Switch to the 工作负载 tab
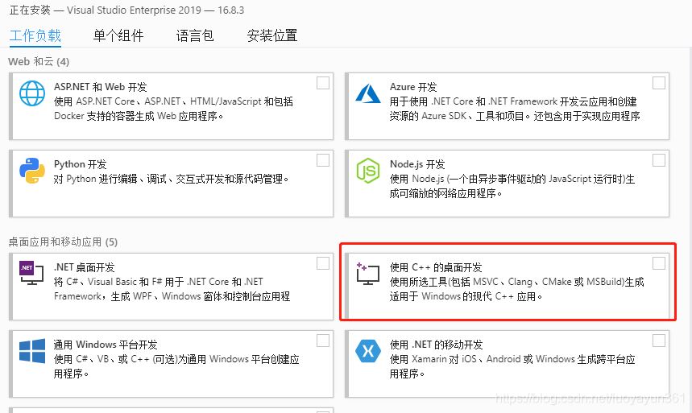 tap(35, 35)
